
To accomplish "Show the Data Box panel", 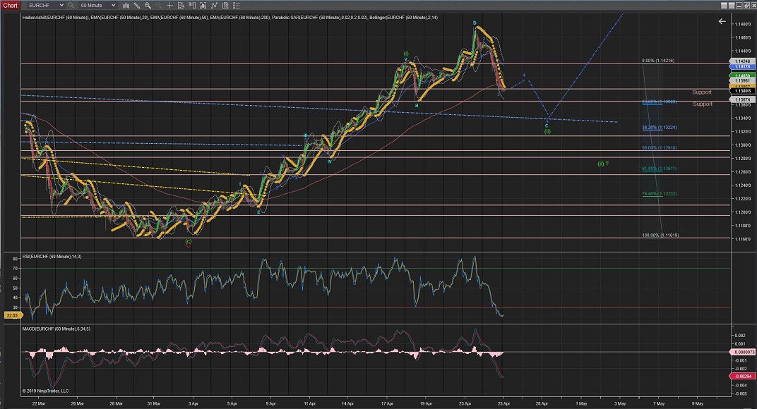I will (x=180, y=5).
